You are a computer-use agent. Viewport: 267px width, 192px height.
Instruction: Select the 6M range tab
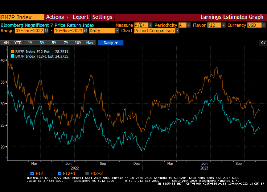pos(6,43)
